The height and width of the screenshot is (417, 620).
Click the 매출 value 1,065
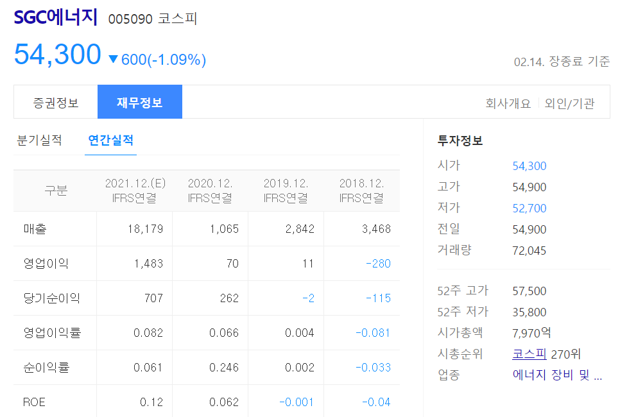pos(224,229)
